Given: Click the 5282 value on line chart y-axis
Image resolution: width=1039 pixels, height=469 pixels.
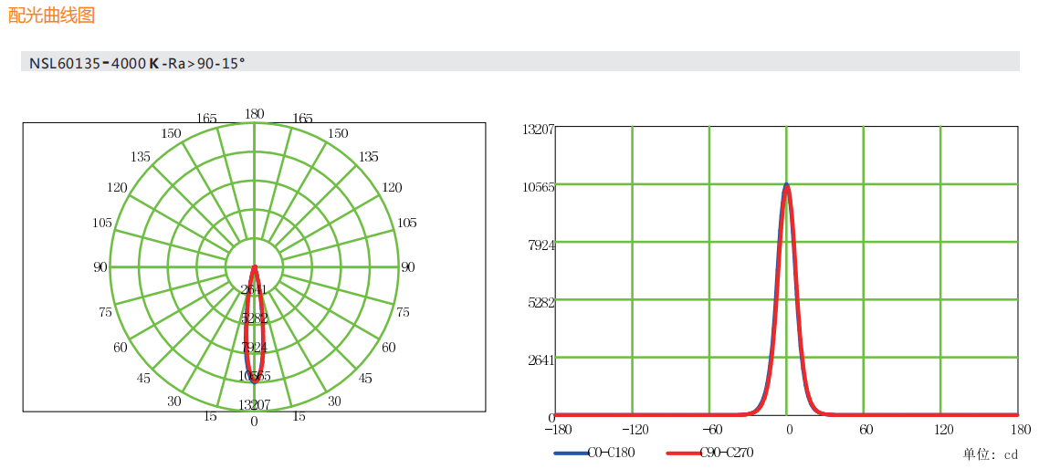Looking at the screenshot, I should (541, 302).
